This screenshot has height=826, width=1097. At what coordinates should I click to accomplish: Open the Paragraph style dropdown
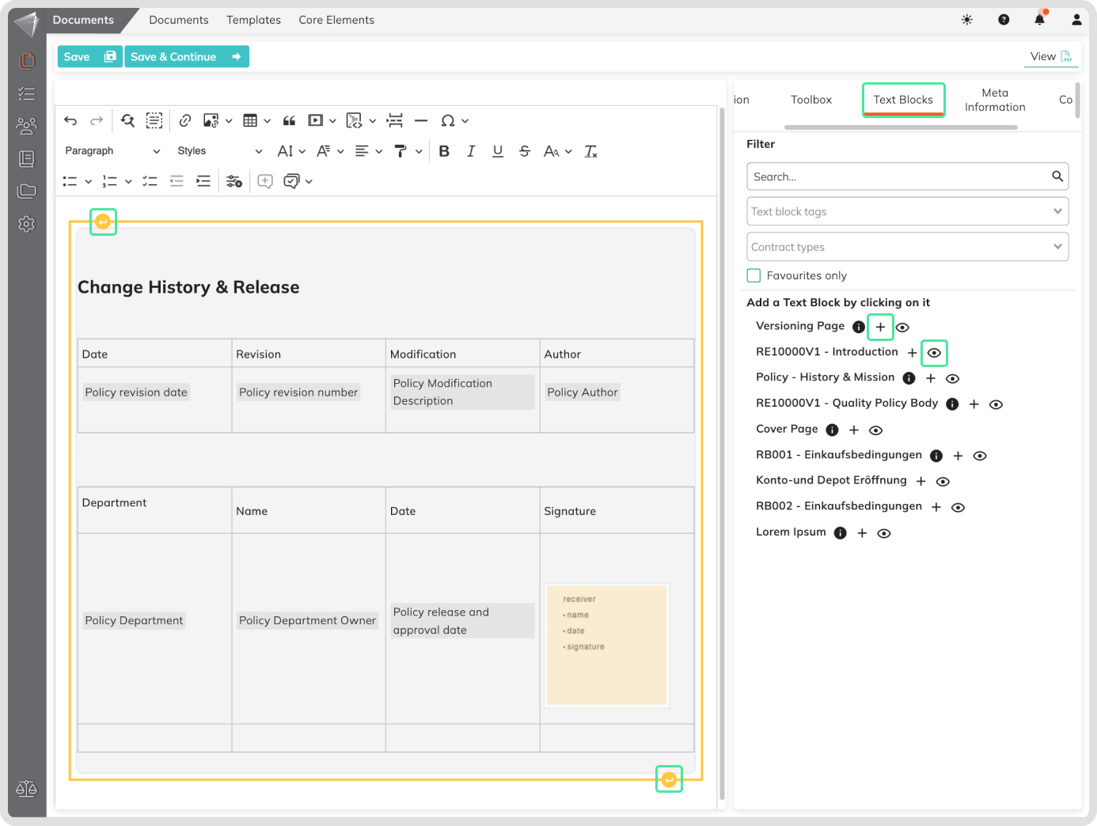coord(112,151)
